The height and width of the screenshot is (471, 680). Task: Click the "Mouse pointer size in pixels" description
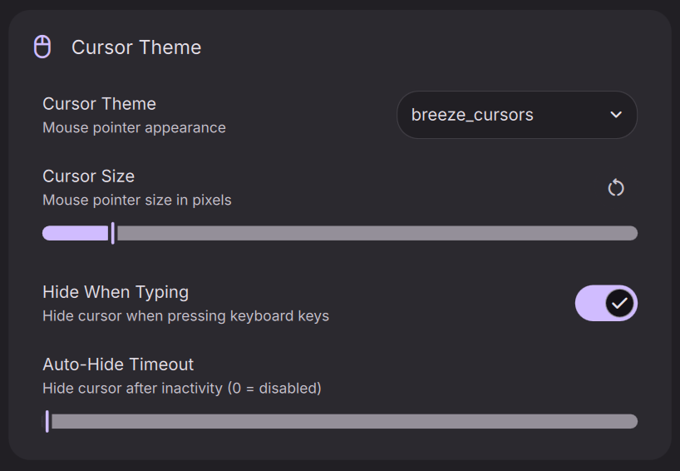point(137,201)
